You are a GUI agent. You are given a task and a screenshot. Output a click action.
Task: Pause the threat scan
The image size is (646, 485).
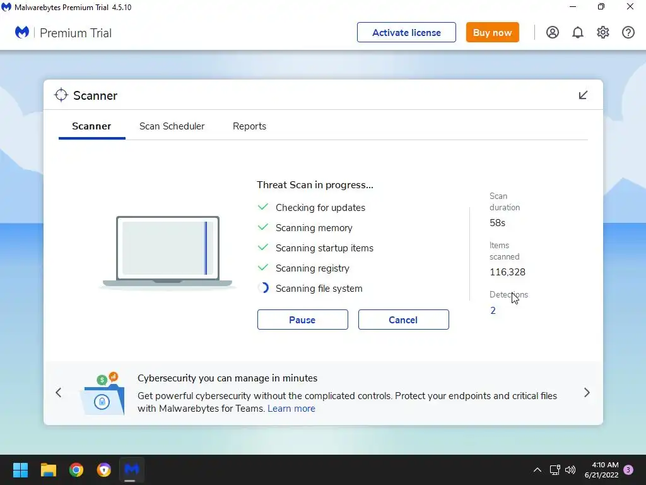pos(302,320)
